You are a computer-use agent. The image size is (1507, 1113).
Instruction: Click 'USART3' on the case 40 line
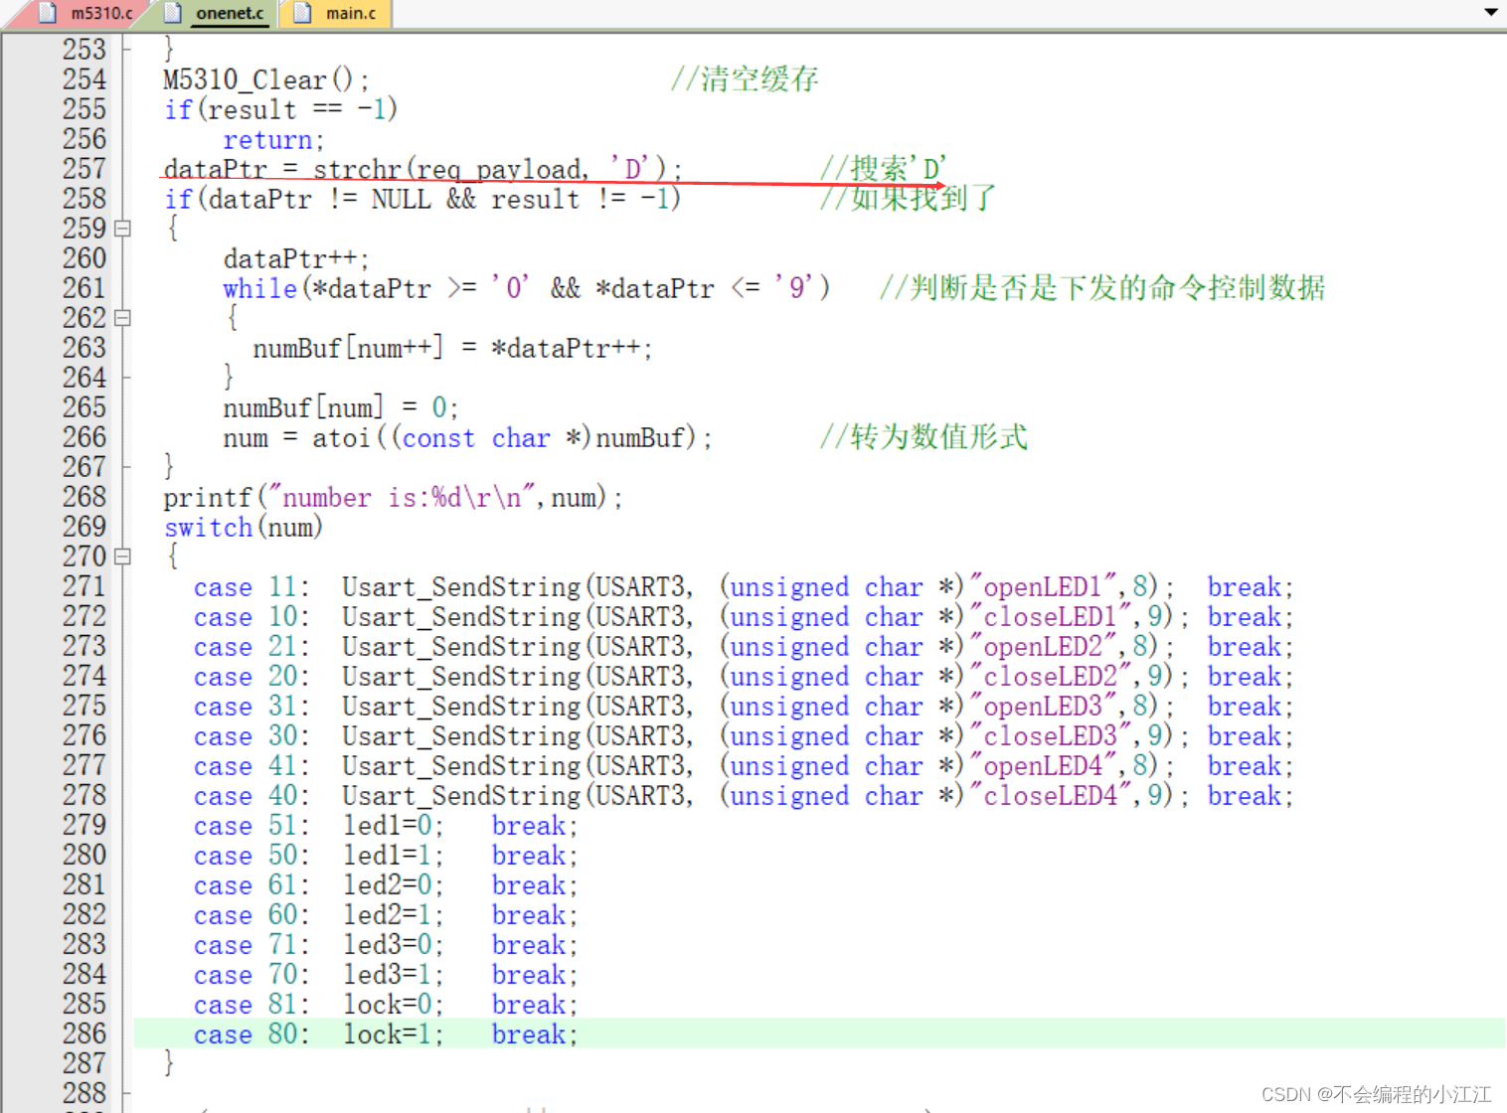[642, 795]
